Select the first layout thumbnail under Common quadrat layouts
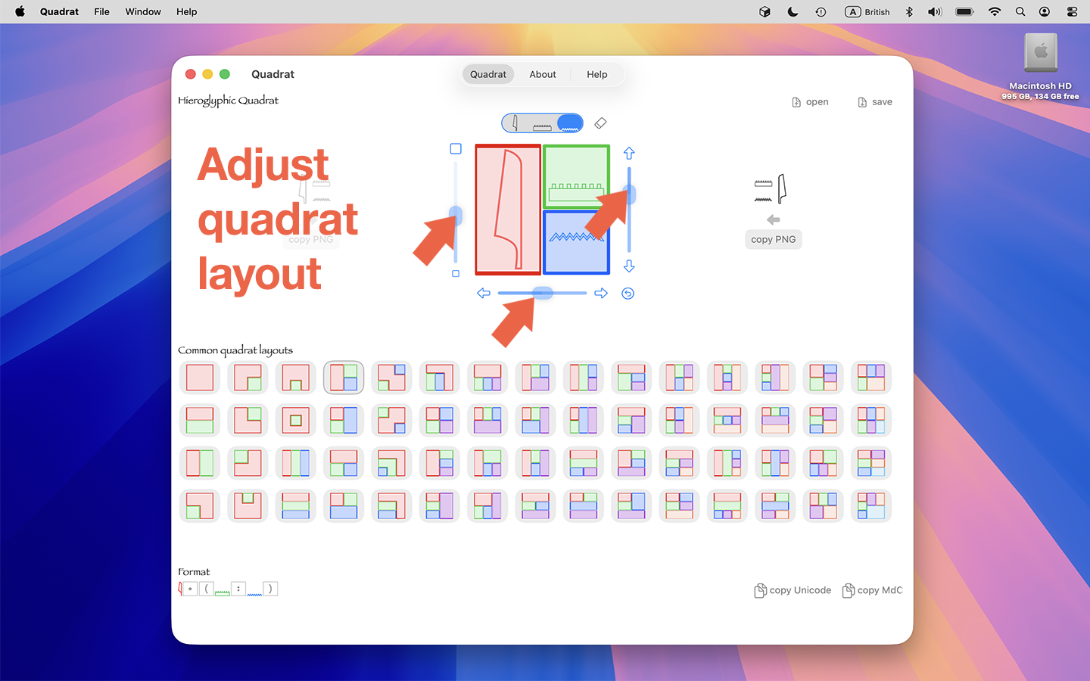This screenshot has height=681, width=1090. point(199,377)
